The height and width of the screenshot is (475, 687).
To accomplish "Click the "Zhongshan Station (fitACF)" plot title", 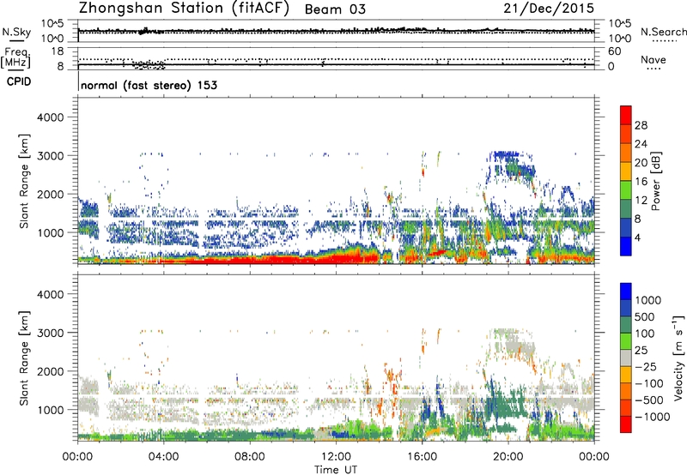I will [184, 9].
